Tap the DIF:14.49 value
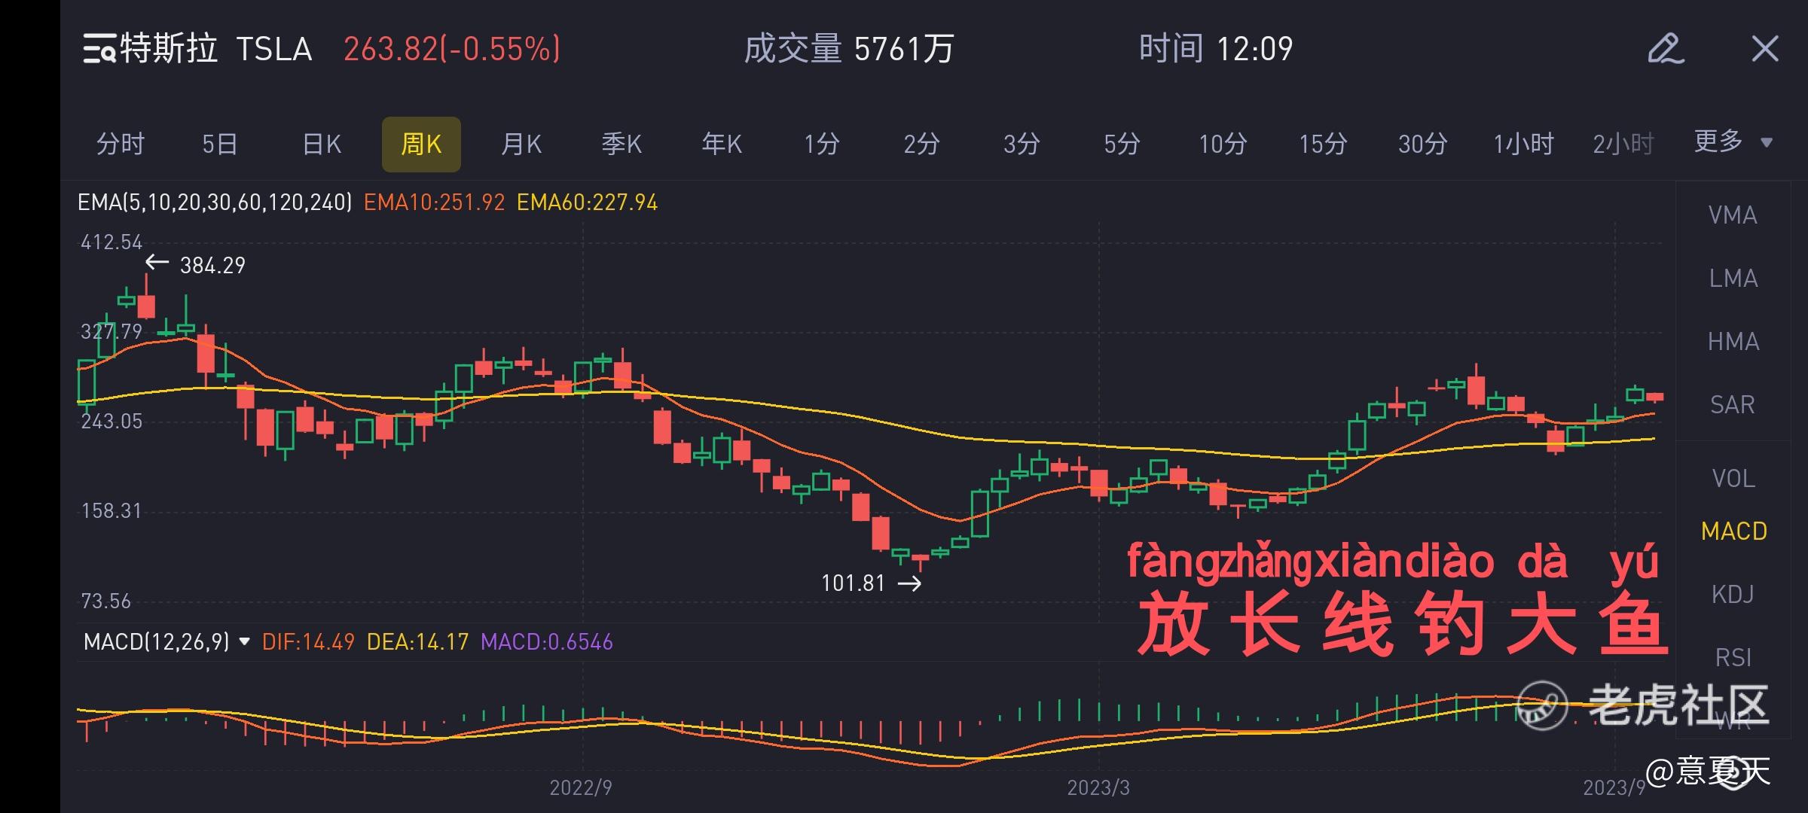The image size is (1808, 813). point(308,642)
